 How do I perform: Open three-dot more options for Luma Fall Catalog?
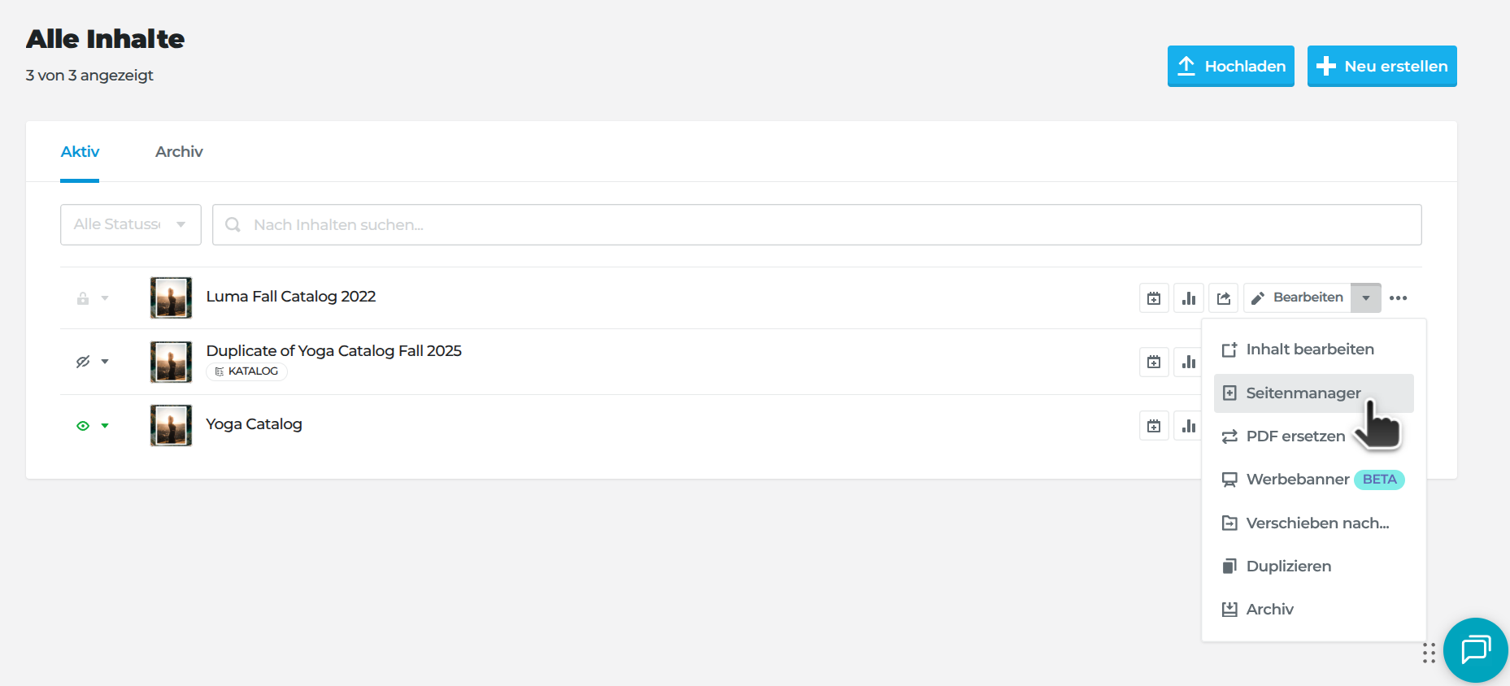point(1399,298)
